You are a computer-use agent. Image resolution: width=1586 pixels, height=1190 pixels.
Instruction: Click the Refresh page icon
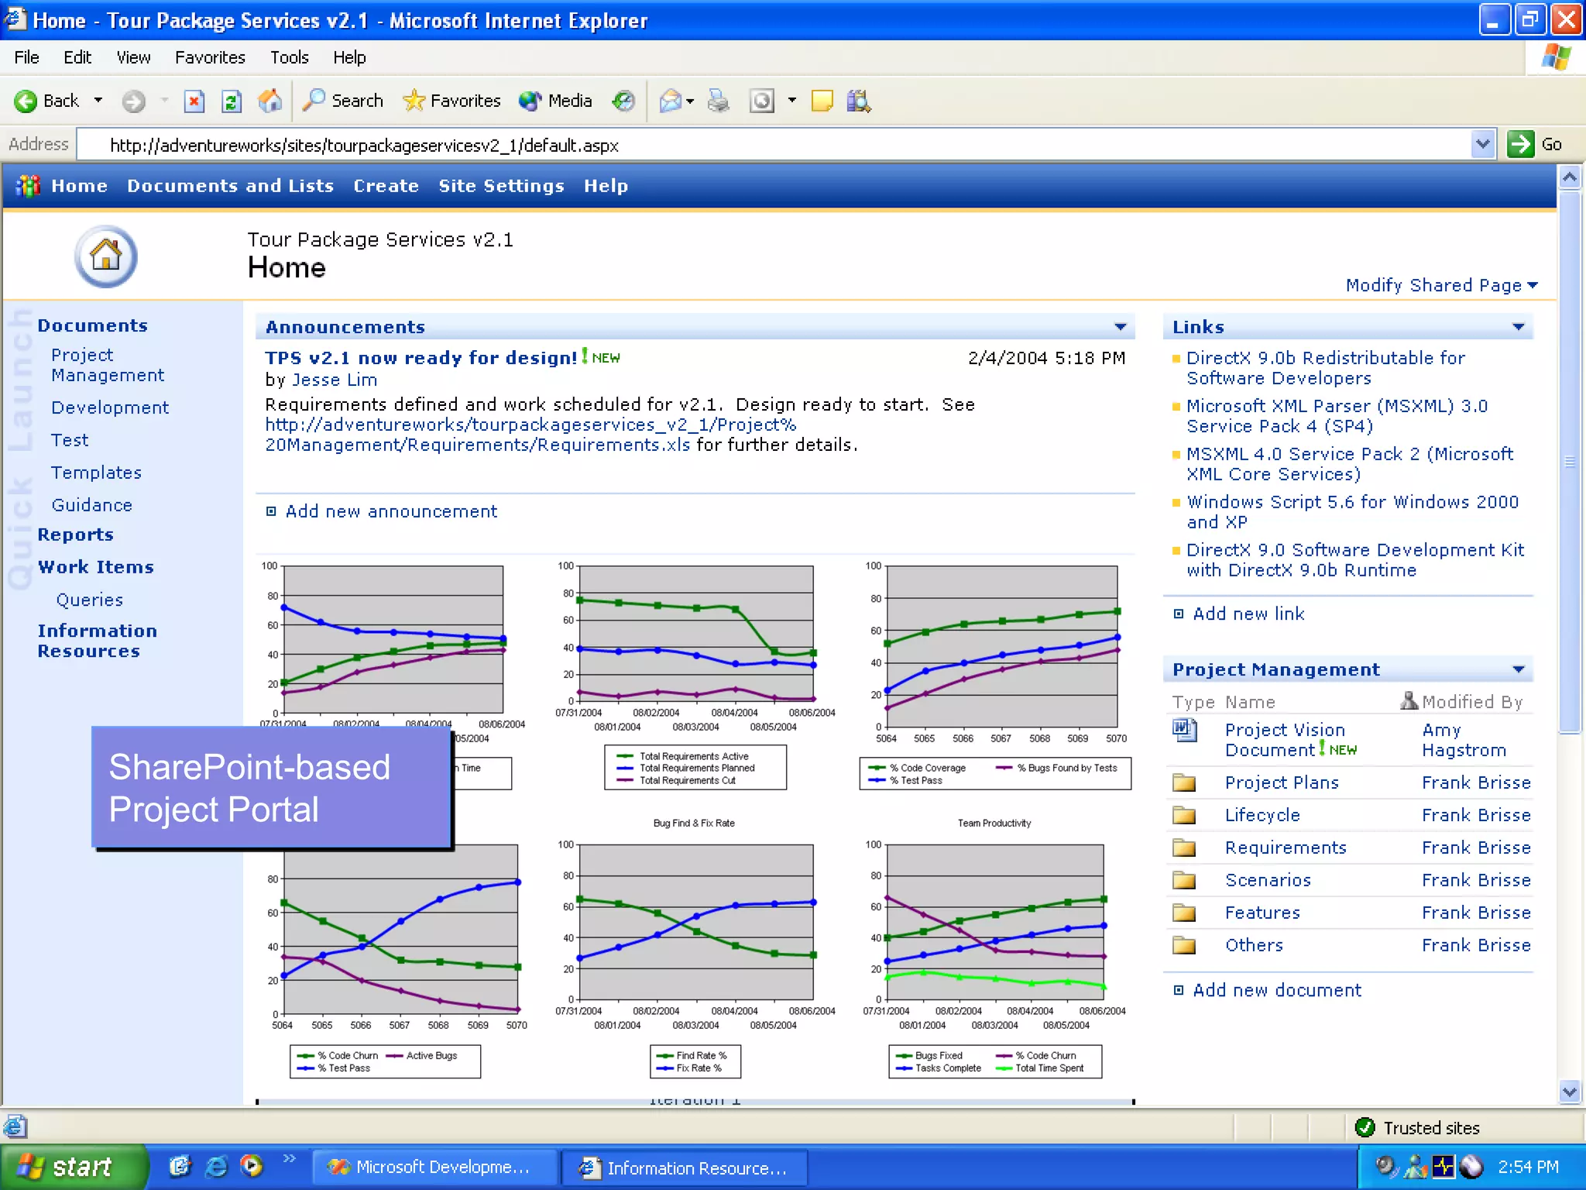click(x=232, y=101)
